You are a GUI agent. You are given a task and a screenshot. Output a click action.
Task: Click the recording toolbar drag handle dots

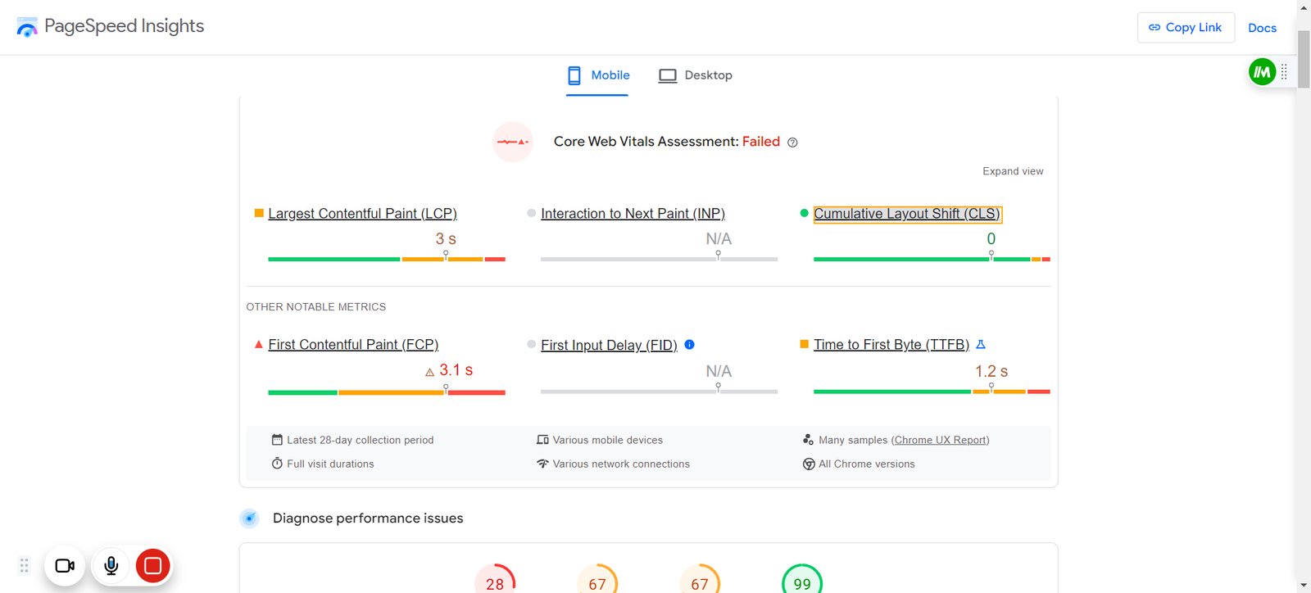pyautogui.click(x=25, y=566)
